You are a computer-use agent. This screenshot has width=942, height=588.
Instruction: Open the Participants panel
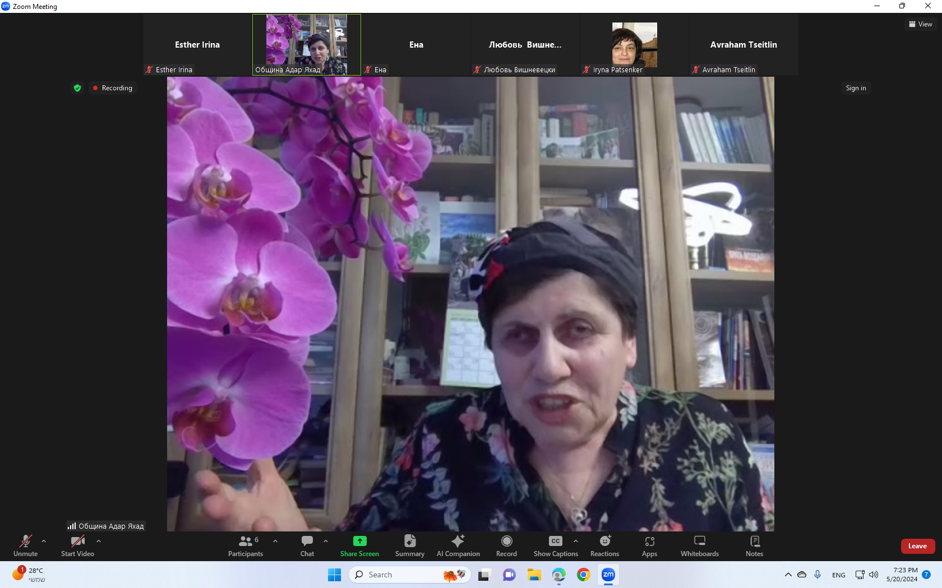coord(245,545)
